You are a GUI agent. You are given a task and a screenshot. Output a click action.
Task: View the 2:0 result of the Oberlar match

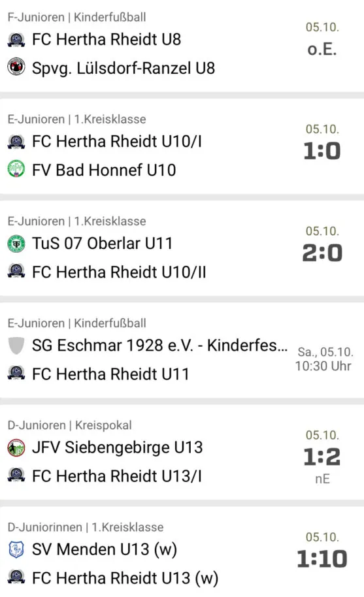click(322, 253)
